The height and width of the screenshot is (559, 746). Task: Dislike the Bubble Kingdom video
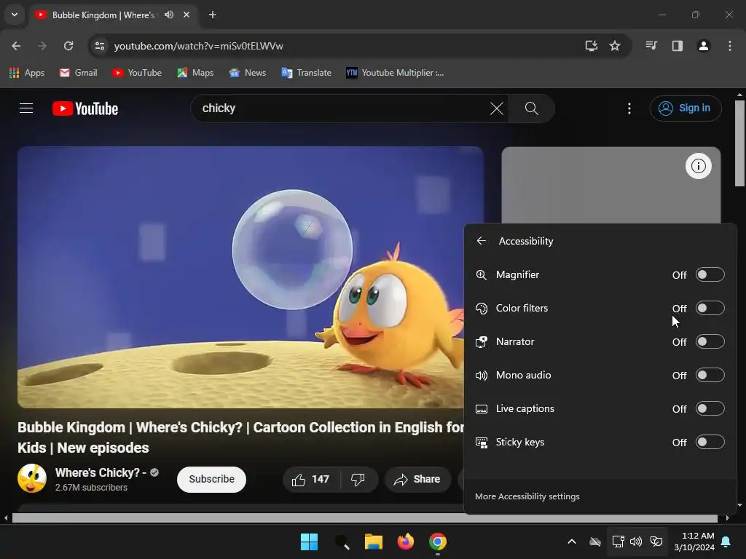tap(358, 479)
